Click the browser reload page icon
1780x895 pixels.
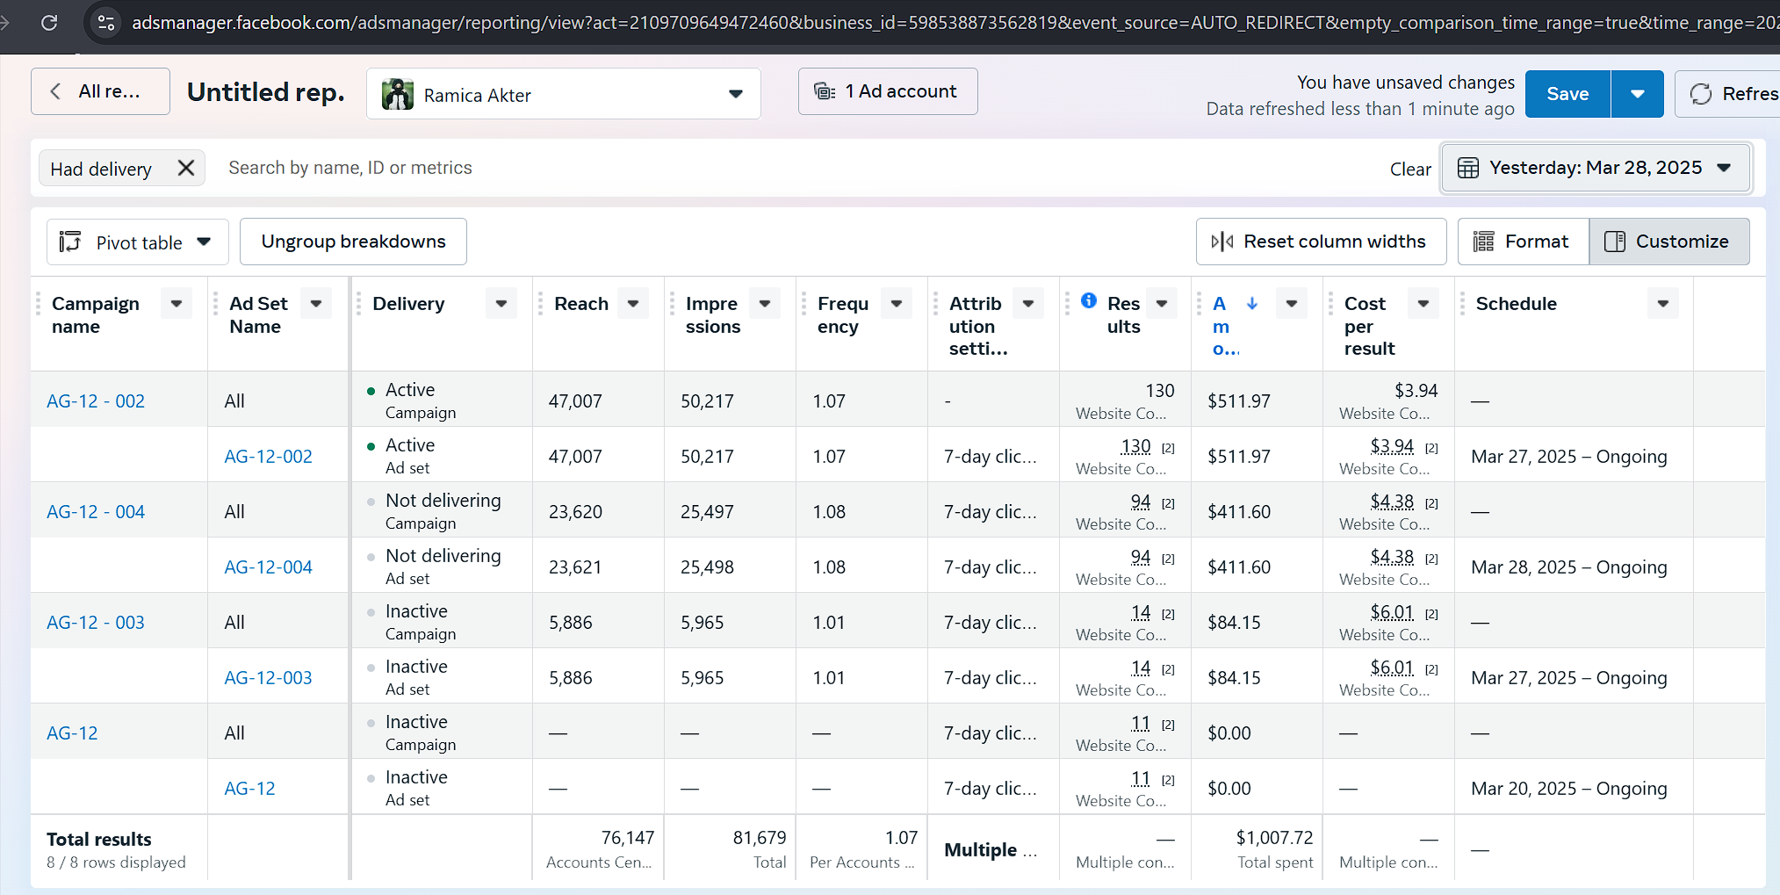click(49, 22)
